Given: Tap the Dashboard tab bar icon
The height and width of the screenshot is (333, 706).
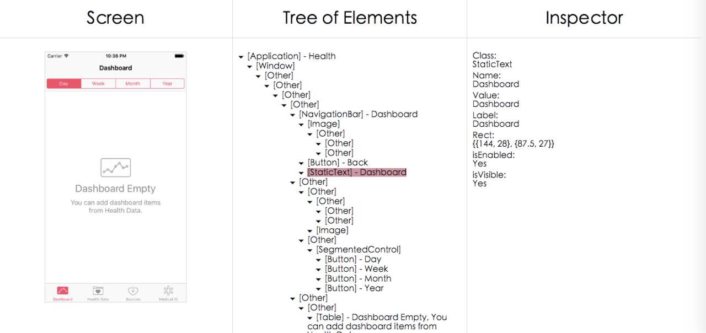Looking at the screenshot, I should click(x=62, y=291).
